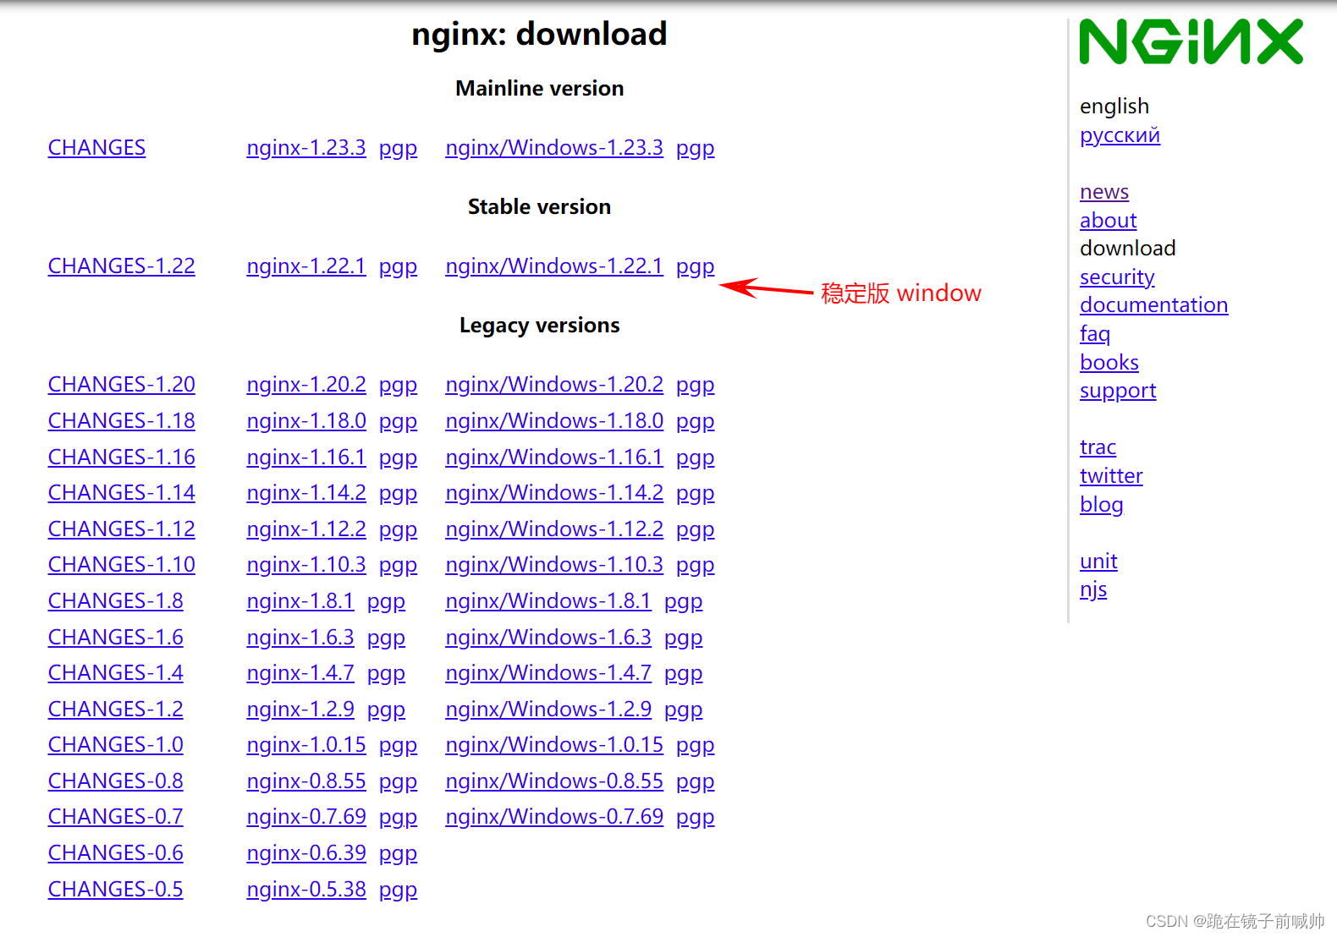Viewport: 1337px width, 937px height.
Task: Open the faq page
Action: click(1095, 334)
